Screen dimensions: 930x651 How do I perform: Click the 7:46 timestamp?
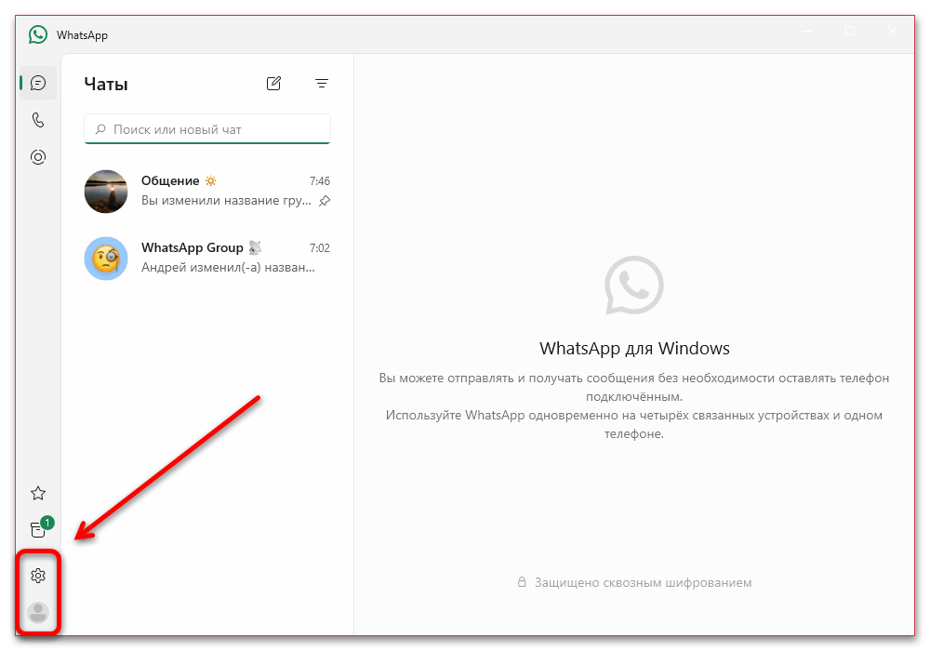coord(320,180)
